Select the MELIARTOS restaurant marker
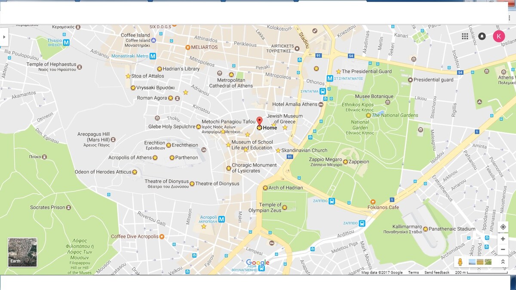 point(188,47)
